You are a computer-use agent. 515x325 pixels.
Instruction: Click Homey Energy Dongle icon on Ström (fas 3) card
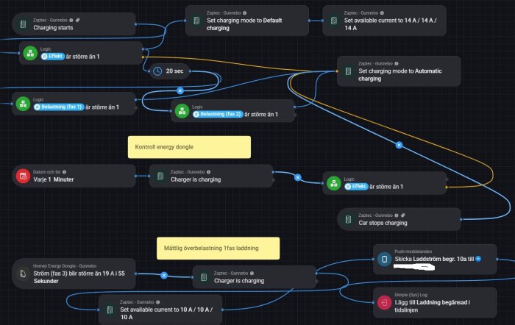(x=23, y=274)
